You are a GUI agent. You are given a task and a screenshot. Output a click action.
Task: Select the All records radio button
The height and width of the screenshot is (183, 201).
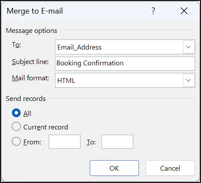(x=16, y=113)
